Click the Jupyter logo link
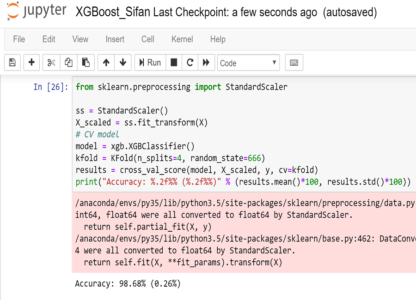416x300 pixels. click(37, 11)
